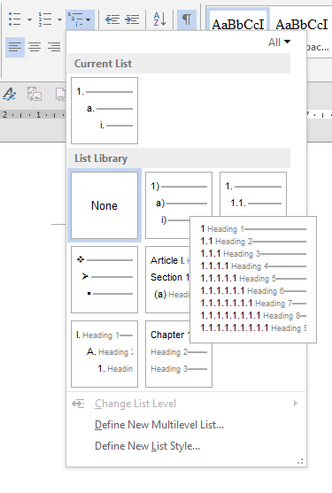Choose the Article I. Section list format
This screenshot has height=493, width=332.
168,280
